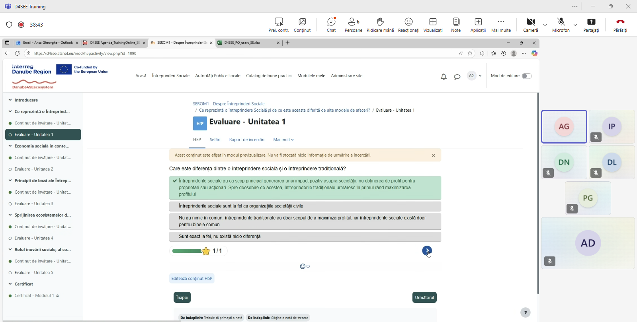Expand the Mai mult dropdown

[x=283, y=140]
